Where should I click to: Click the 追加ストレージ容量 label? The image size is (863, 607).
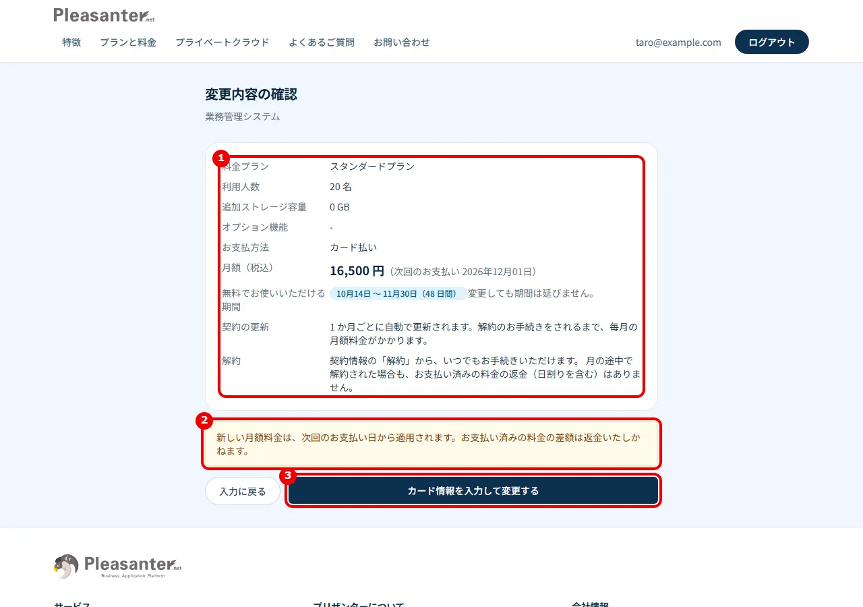264,207
